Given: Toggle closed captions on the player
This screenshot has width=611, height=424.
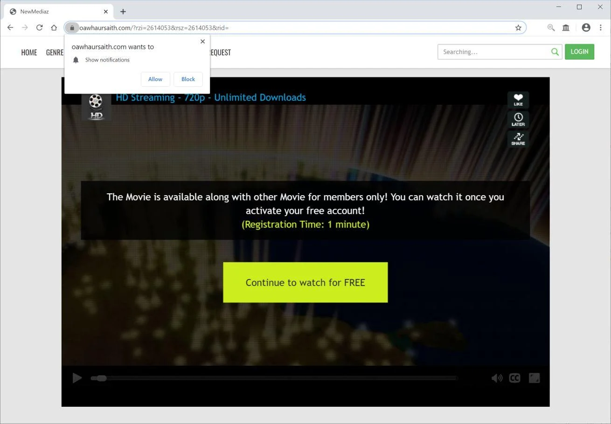Looking at the screenshot, I should (x=514, y=378).
